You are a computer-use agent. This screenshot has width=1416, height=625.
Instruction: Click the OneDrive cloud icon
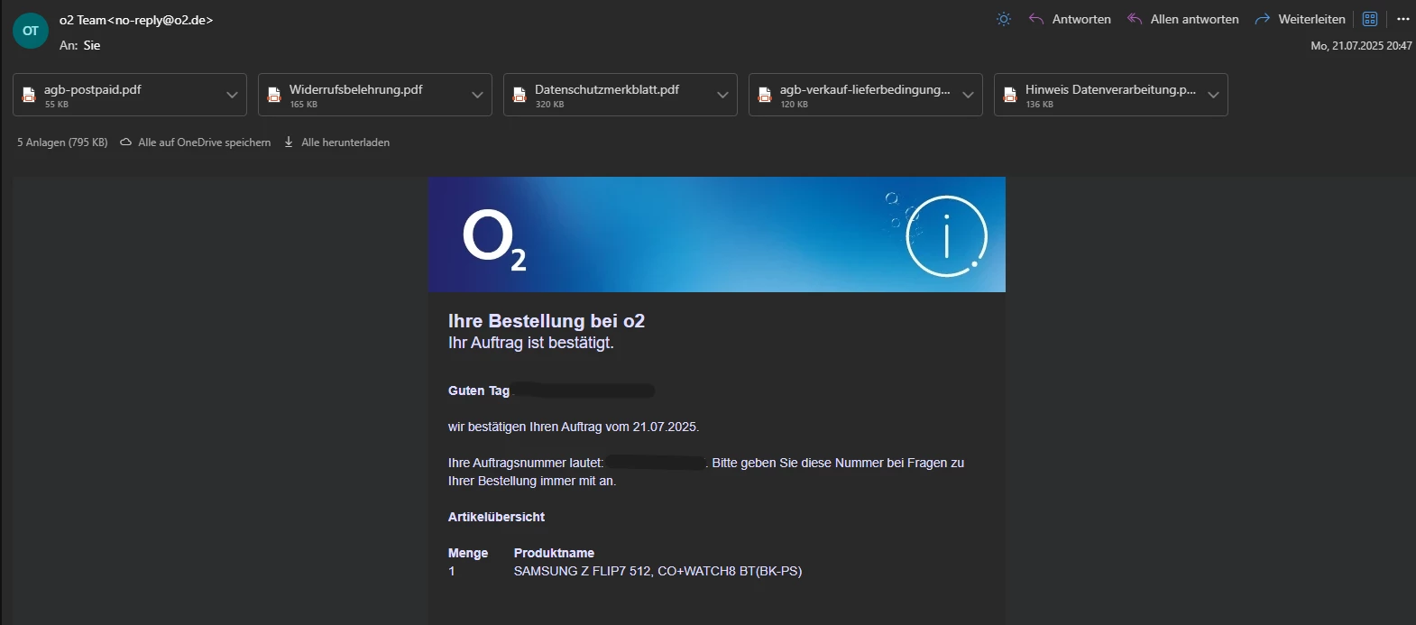click(126, 142)
